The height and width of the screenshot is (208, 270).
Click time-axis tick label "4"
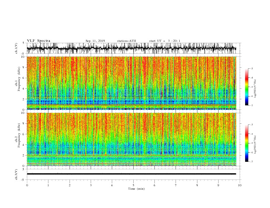(x=112, y=185)
